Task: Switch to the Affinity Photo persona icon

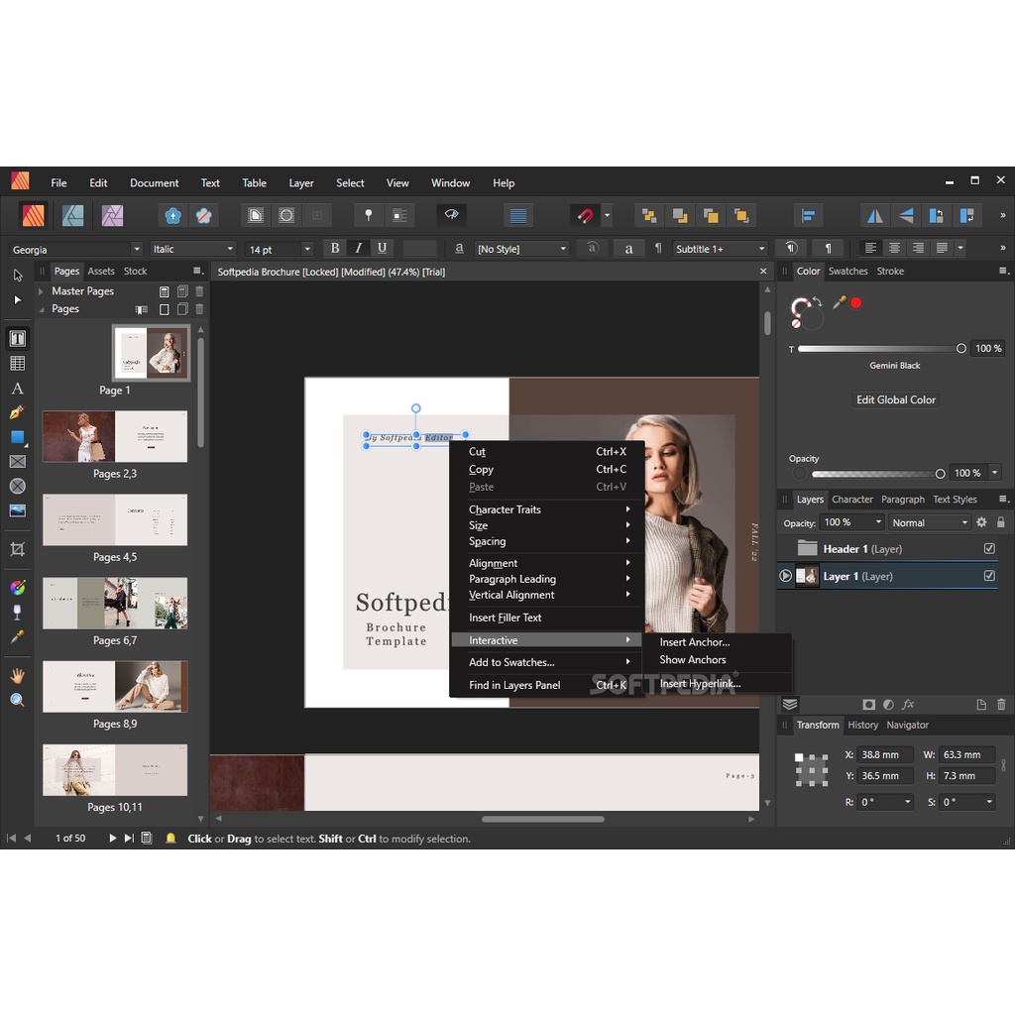Action: (x=112, y=215)
